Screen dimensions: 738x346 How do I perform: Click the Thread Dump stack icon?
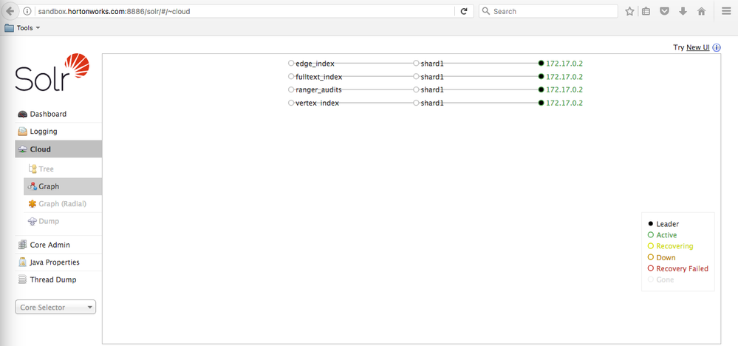pos(22,279)
